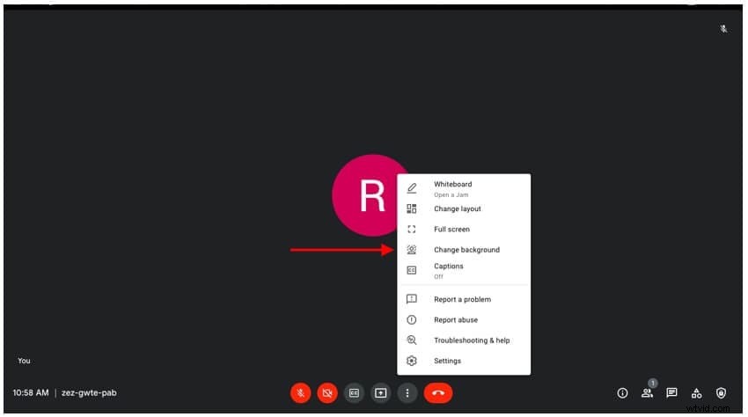This screenshot has width=748, height=417.
Task: Select Whiteboard Open a Jam entry
Action: click(464, 189)
